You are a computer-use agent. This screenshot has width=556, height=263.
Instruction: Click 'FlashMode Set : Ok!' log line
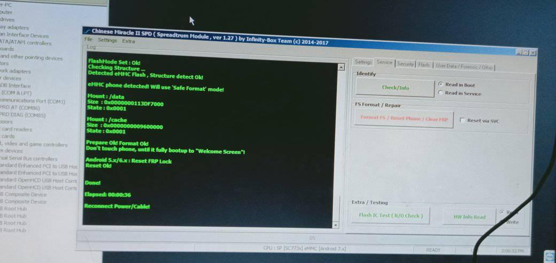[114, 62]
